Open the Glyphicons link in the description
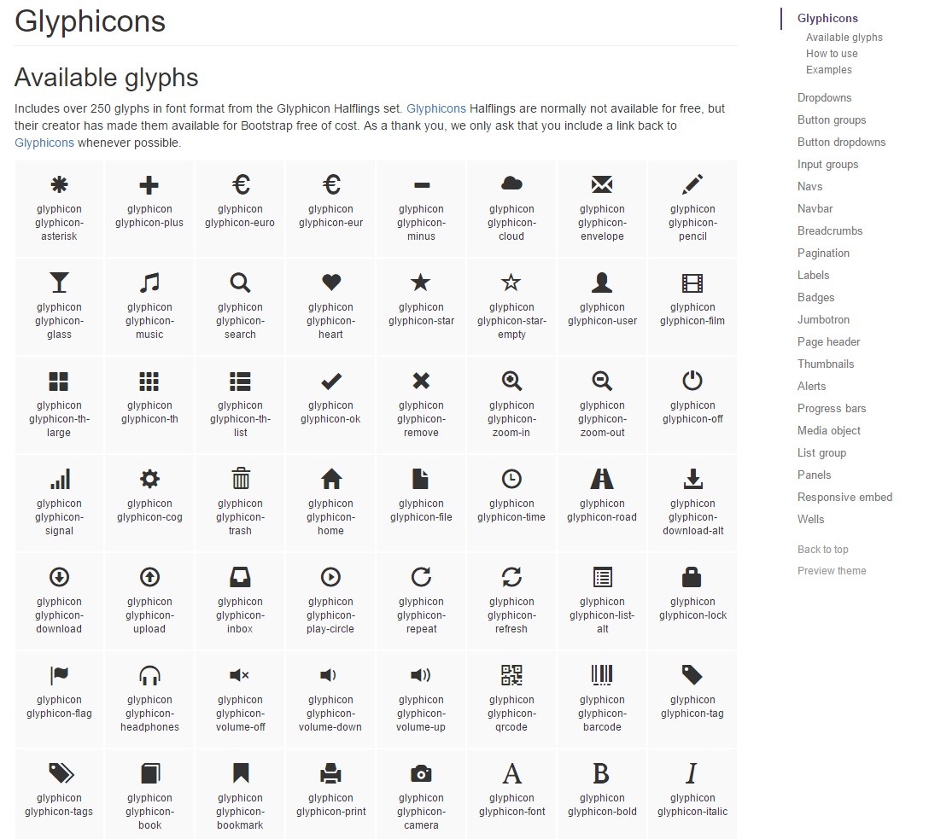 click(436, 109)
